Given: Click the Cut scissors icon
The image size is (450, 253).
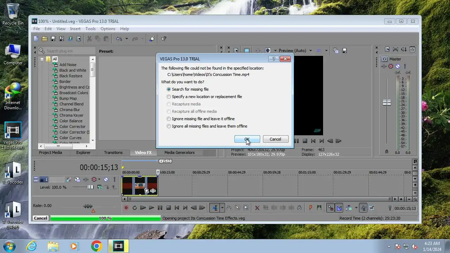Looking at the screenshot, I should pos(89,39).
